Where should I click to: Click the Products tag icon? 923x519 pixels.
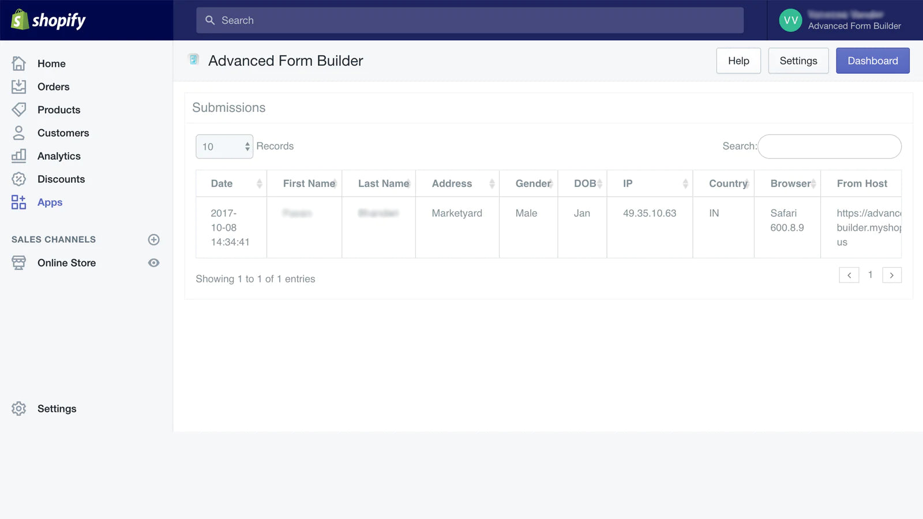point(18,110)
